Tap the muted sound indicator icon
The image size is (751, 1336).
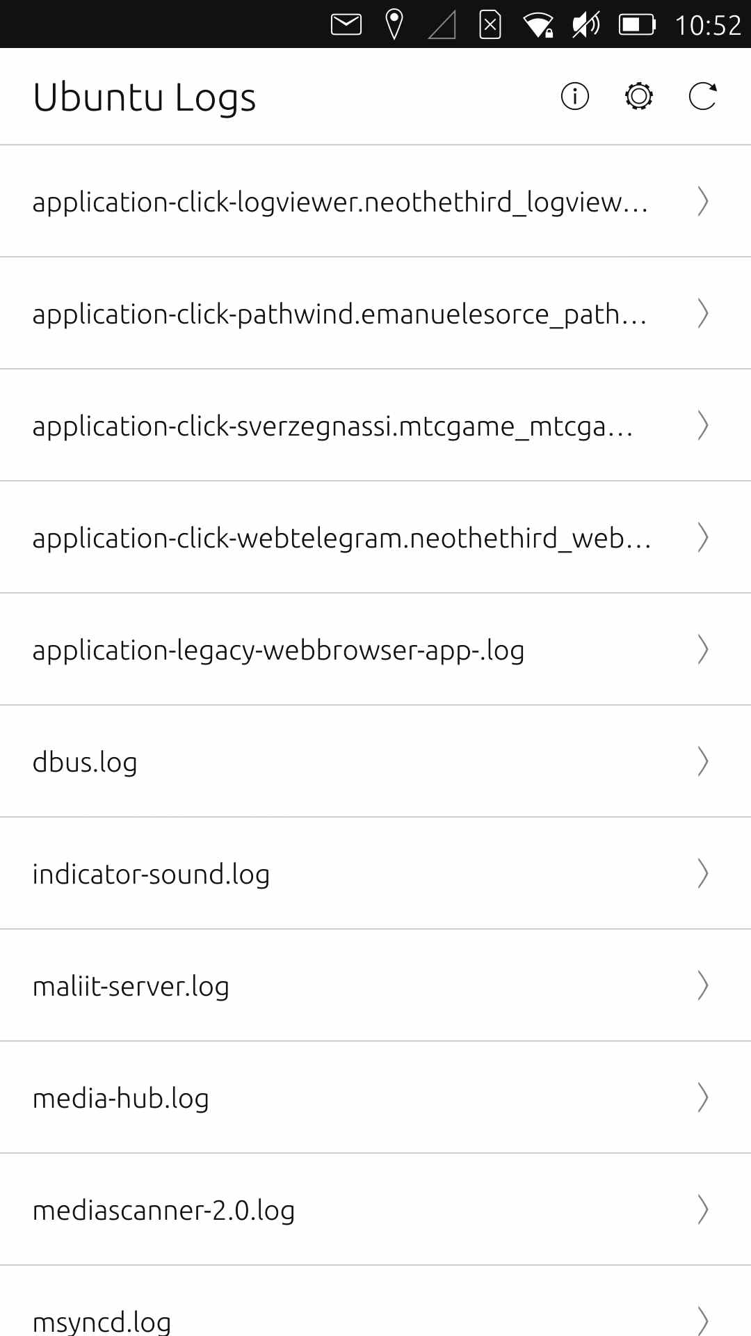[x=586, y=25]
